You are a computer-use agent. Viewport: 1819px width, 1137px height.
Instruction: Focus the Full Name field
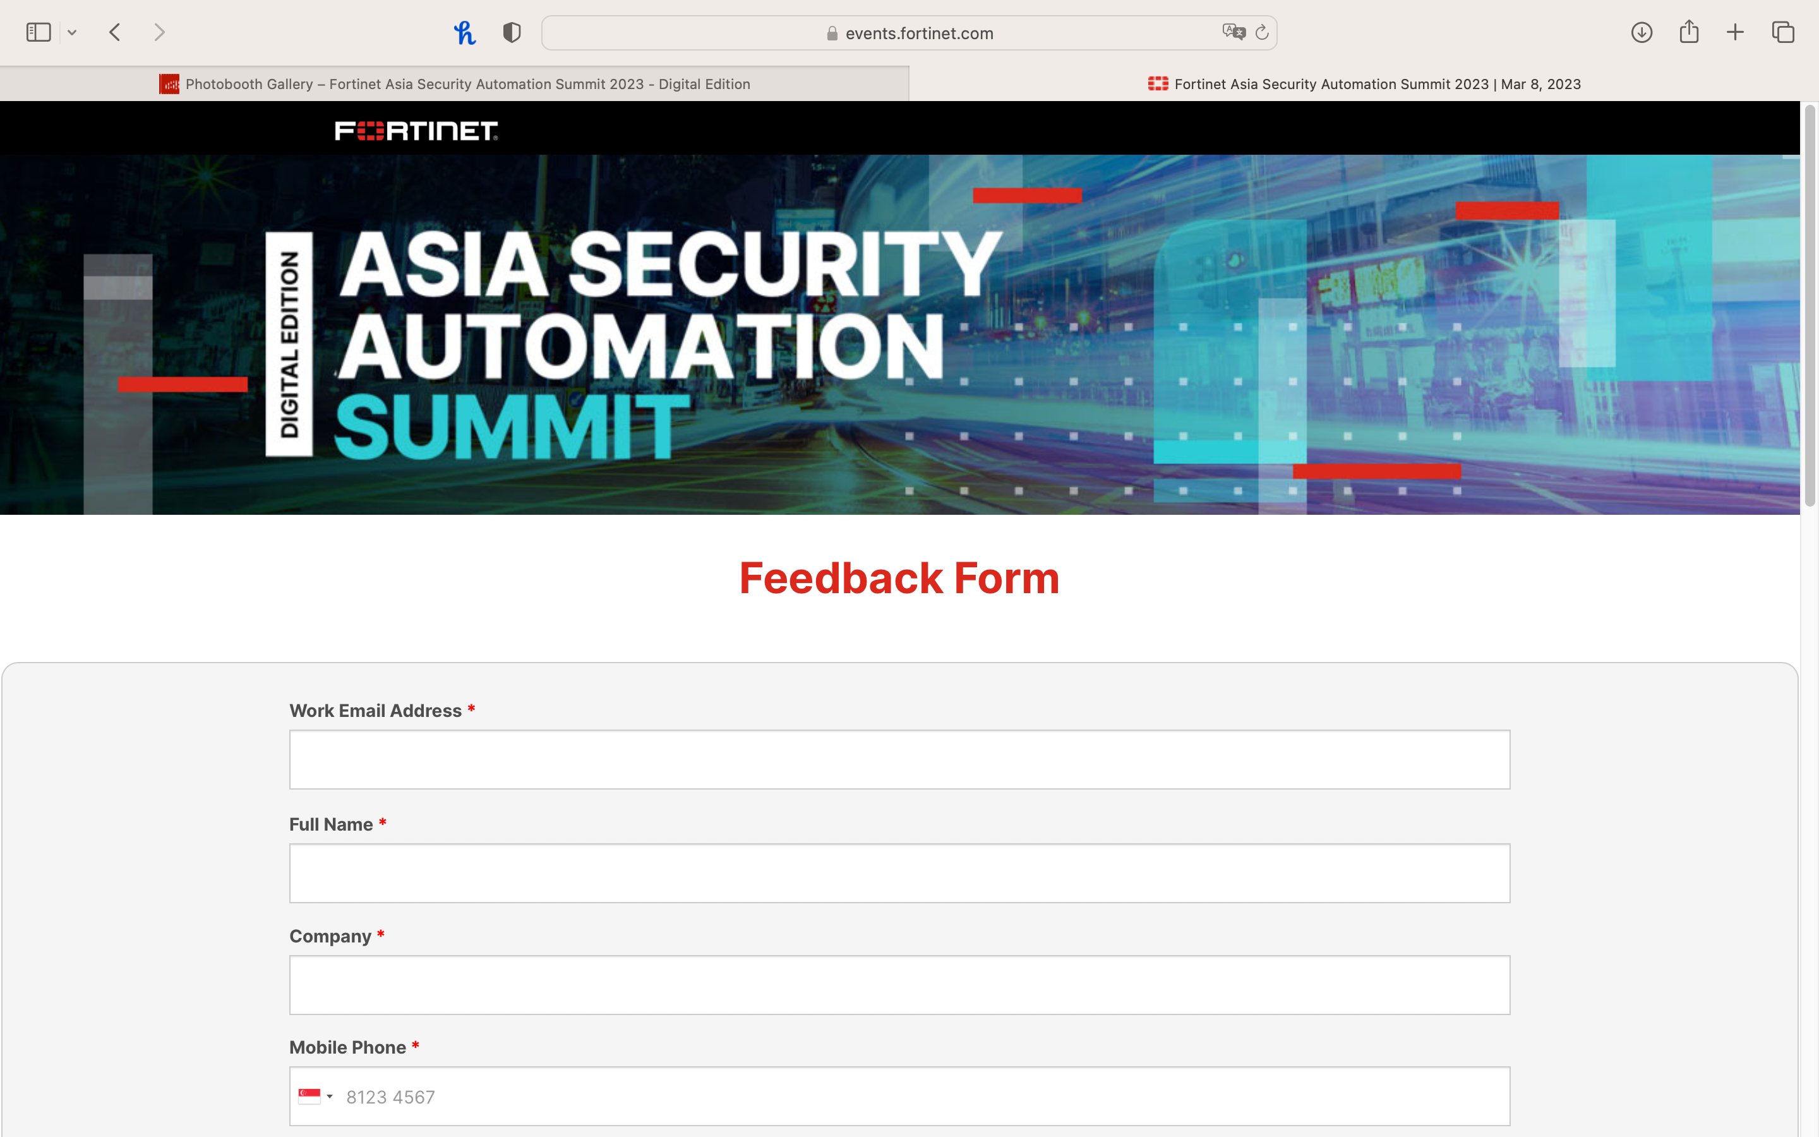click(900, 873)
